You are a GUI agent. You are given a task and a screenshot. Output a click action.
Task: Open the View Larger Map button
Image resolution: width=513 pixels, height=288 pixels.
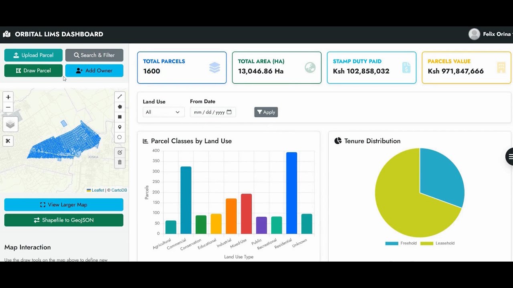click(64, 204)
